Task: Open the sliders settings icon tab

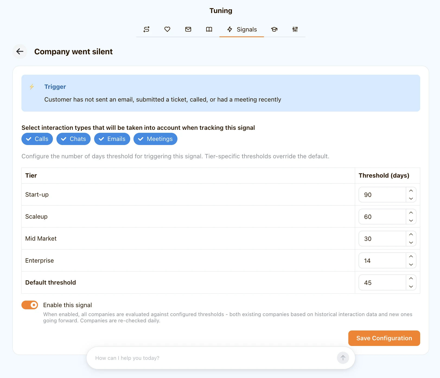Action: (295, 29)
